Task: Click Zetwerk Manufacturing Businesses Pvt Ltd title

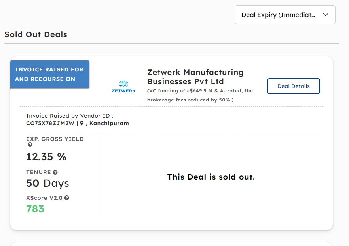Action: click(x=195, y=77)
